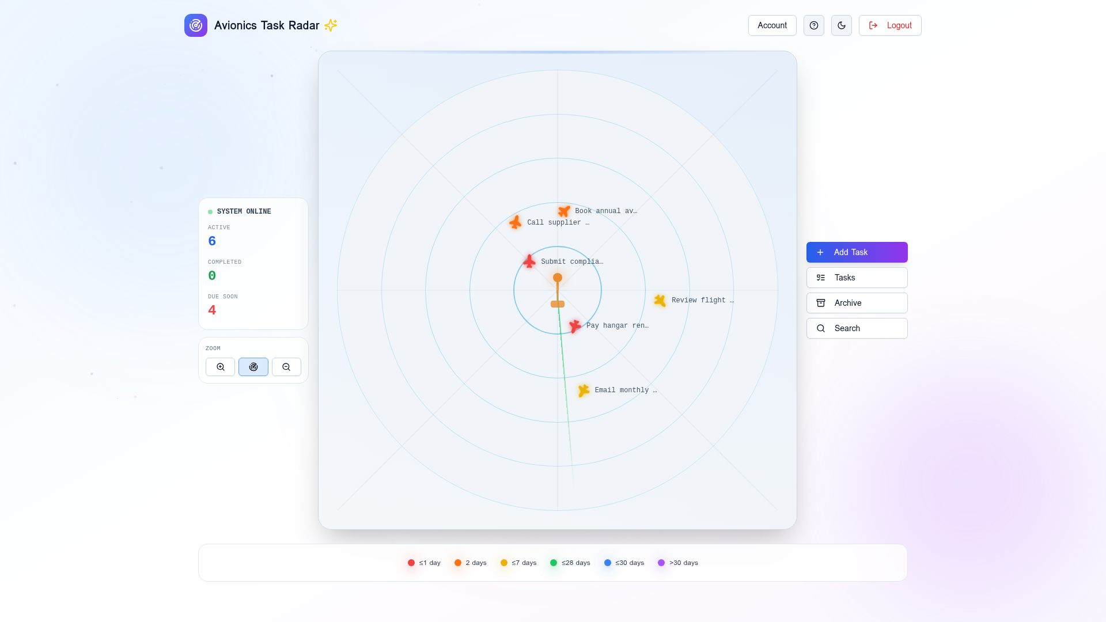The image size is (1106, 622).
Task: Click the sparkle icon beside the app title
Action: [x=331, y=25]
